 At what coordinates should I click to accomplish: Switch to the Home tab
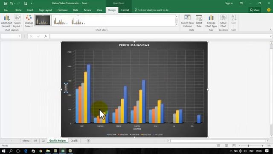pos(18,10)
